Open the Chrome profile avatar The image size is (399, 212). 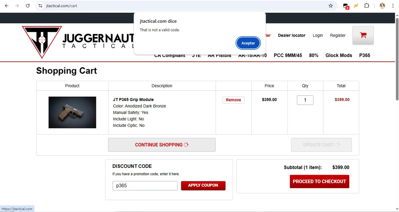point(382,6)
